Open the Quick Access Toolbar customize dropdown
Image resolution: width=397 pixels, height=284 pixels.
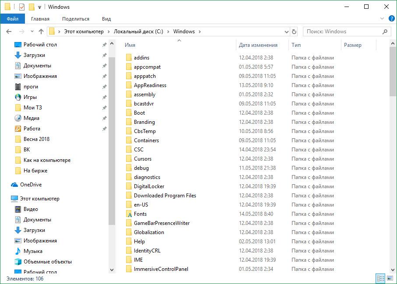point(39,7)
